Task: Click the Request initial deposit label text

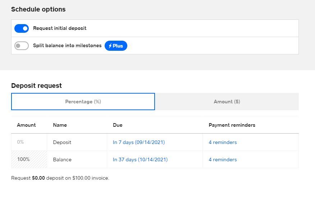Action: coord(60,28)
